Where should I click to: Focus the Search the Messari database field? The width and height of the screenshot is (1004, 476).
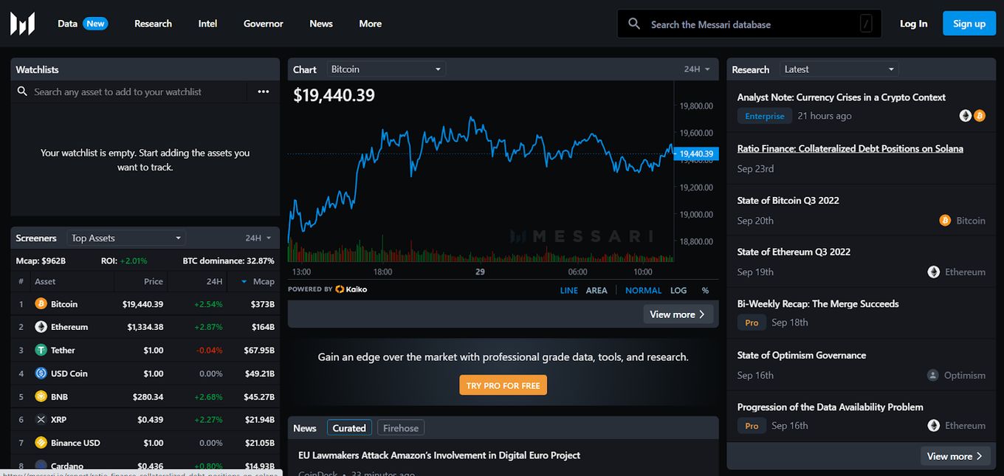[x=749, y=24]
